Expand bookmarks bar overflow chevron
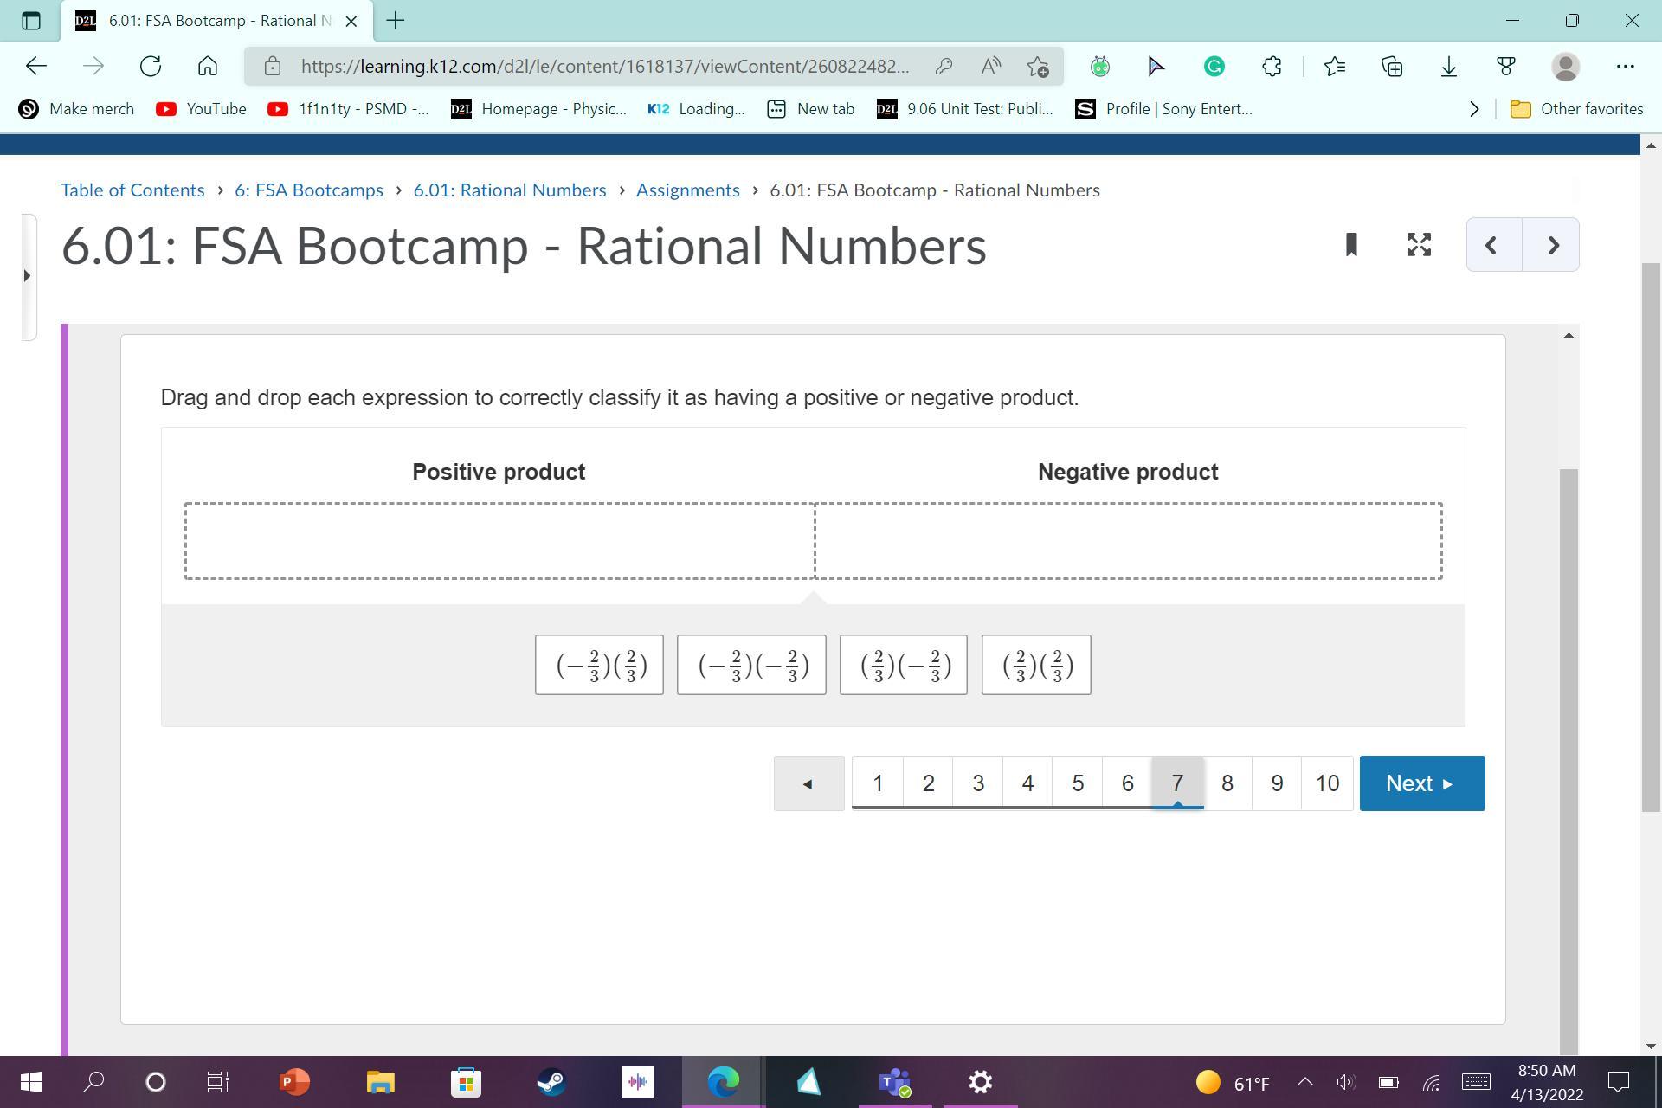This screenshot has width=1662, height=1108. [x=1474, y=109]
